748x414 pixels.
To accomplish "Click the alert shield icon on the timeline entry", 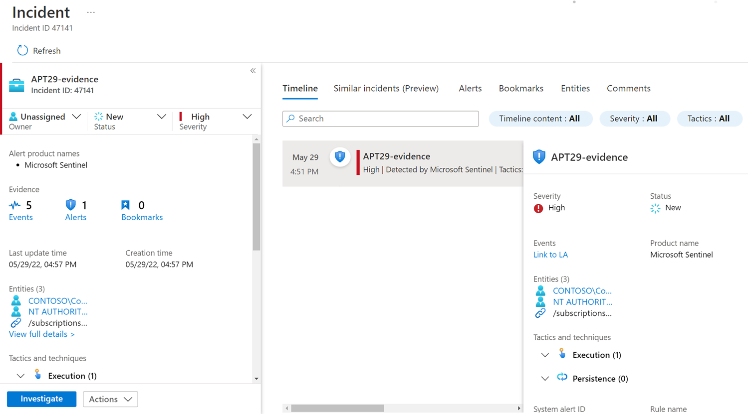I will pyautogui.click(x=340, y=156).
